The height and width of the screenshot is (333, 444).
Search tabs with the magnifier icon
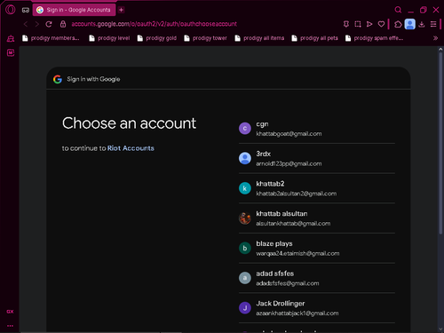[x=398, y=10]
